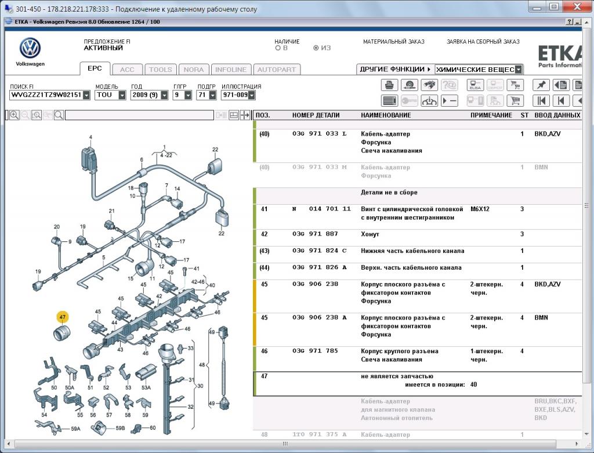This screenshot has width=594, height=453.
Task: Click the 'не является запчастью' row text
Action: point(397,376)
